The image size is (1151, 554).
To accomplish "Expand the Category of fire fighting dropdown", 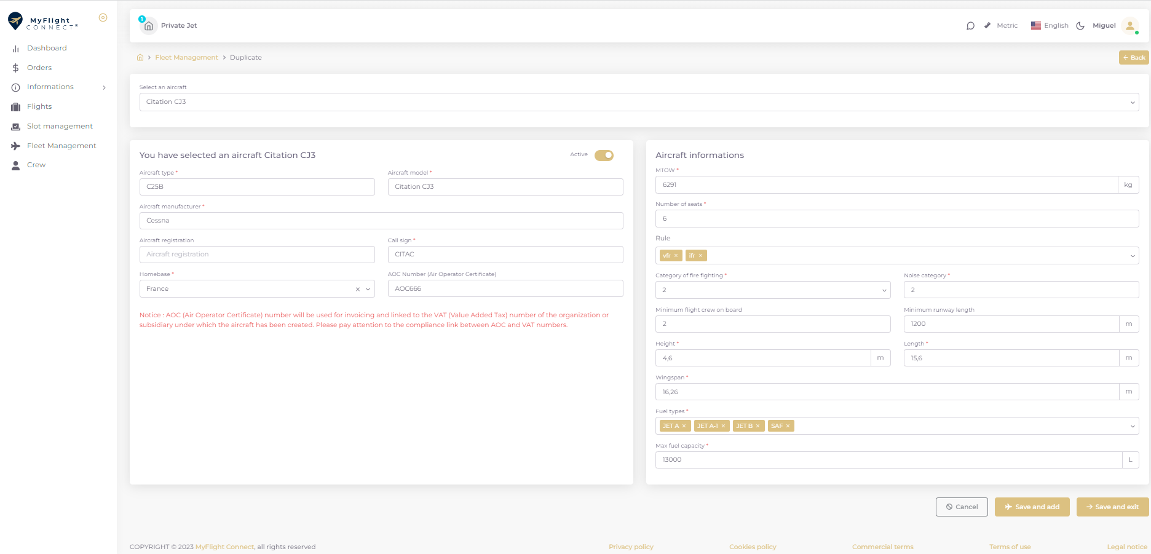I will (772, 290).
